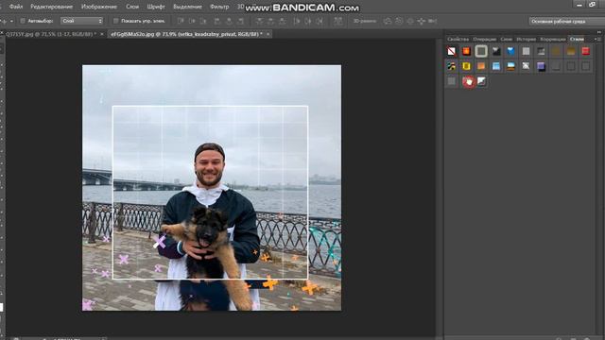Apply the yellow square-border style swatch

[x=466, y=66]
